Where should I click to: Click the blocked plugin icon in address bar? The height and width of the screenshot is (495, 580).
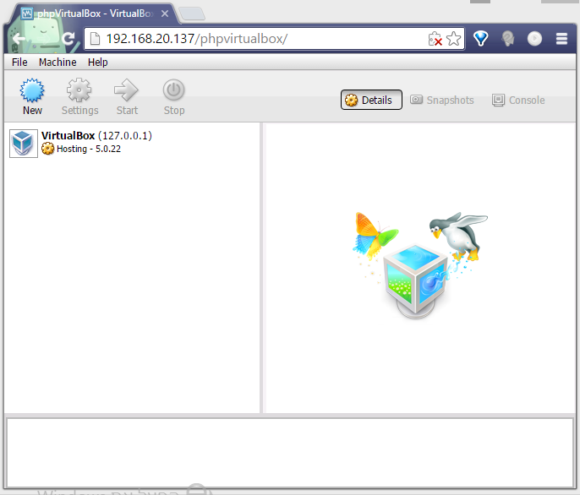[435, 39]
